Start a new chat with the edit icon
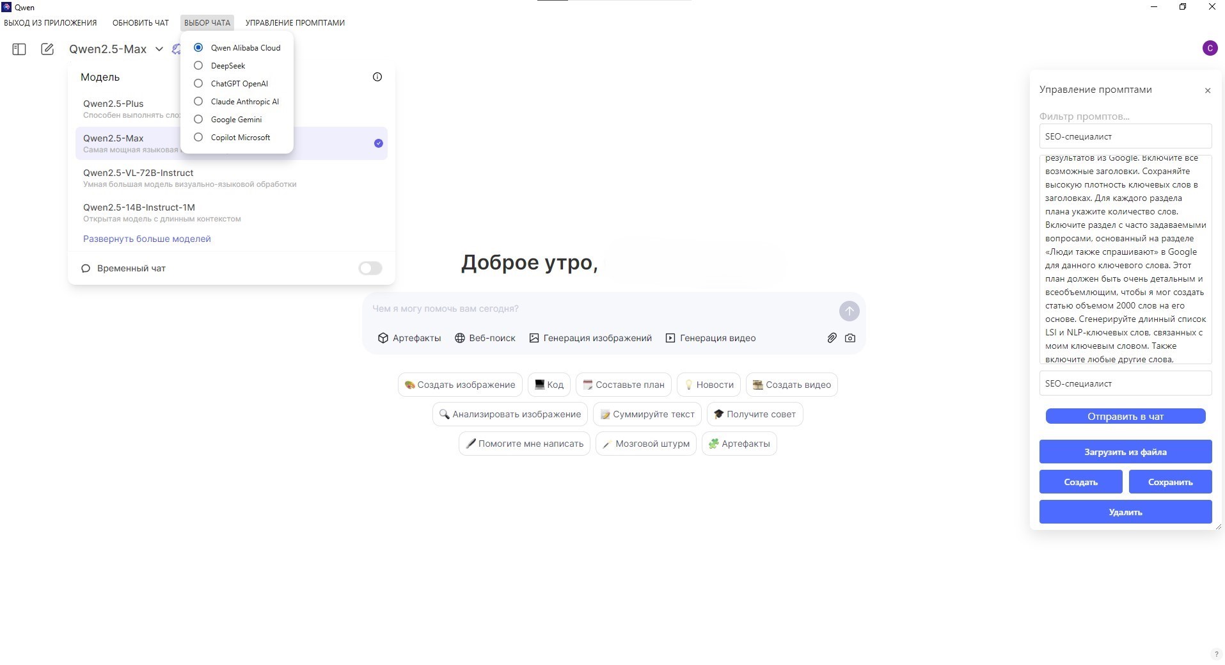Image resolution: width=1225 pixels, height=665 pixels. pos(47,49)
